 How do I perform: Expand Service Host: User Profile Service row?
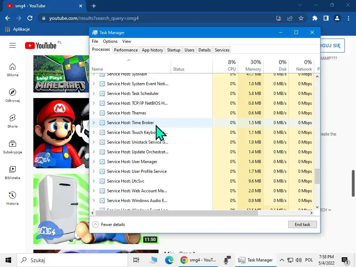94,171
